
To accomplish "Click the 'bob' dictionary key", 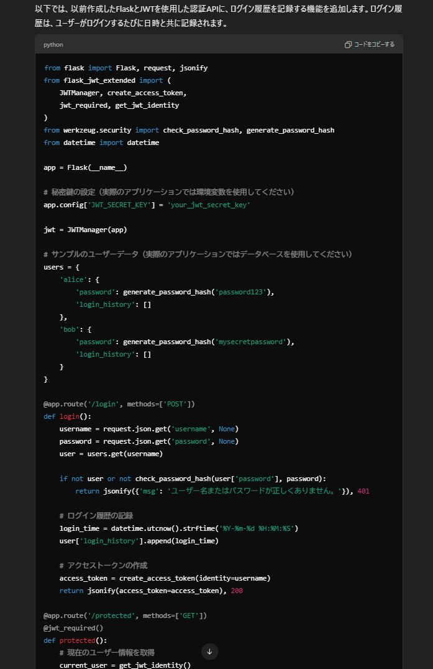I will (x=68, y=329).
